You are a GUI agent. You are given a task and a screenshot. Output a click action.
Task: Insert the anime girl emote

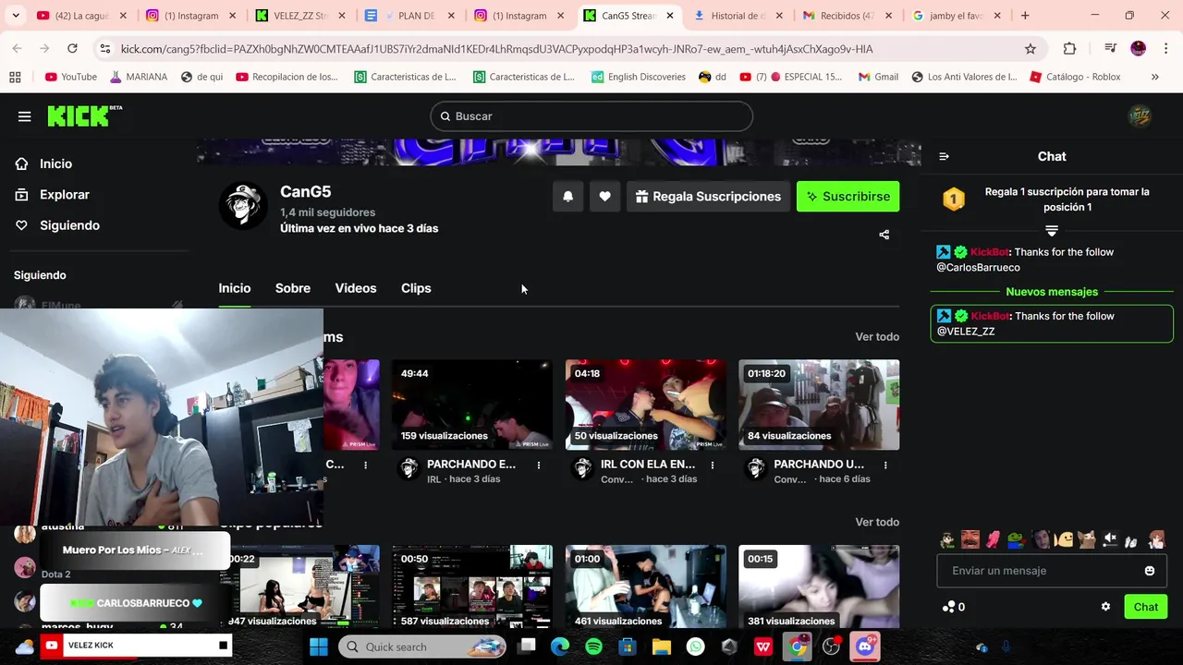click(x=1156, y=540)
